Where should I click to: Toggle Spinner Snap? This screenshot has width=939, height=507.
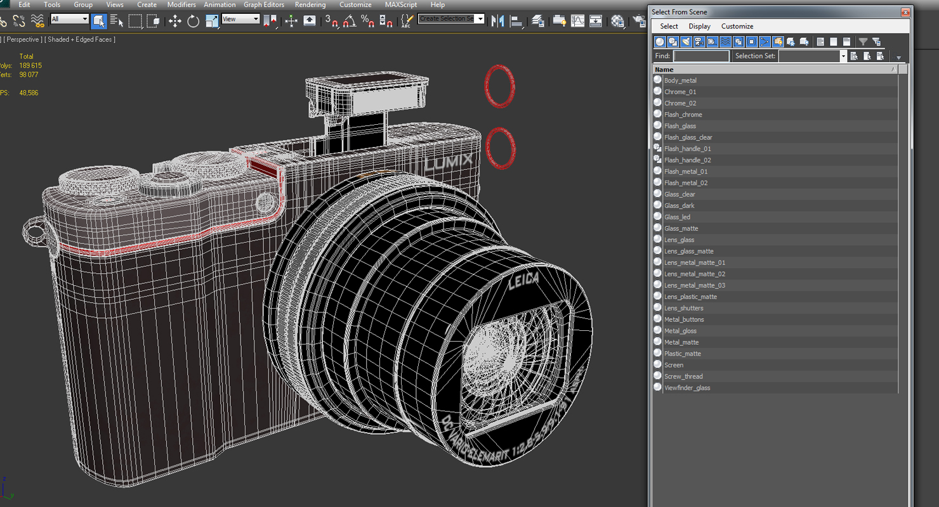coord(386,21)
